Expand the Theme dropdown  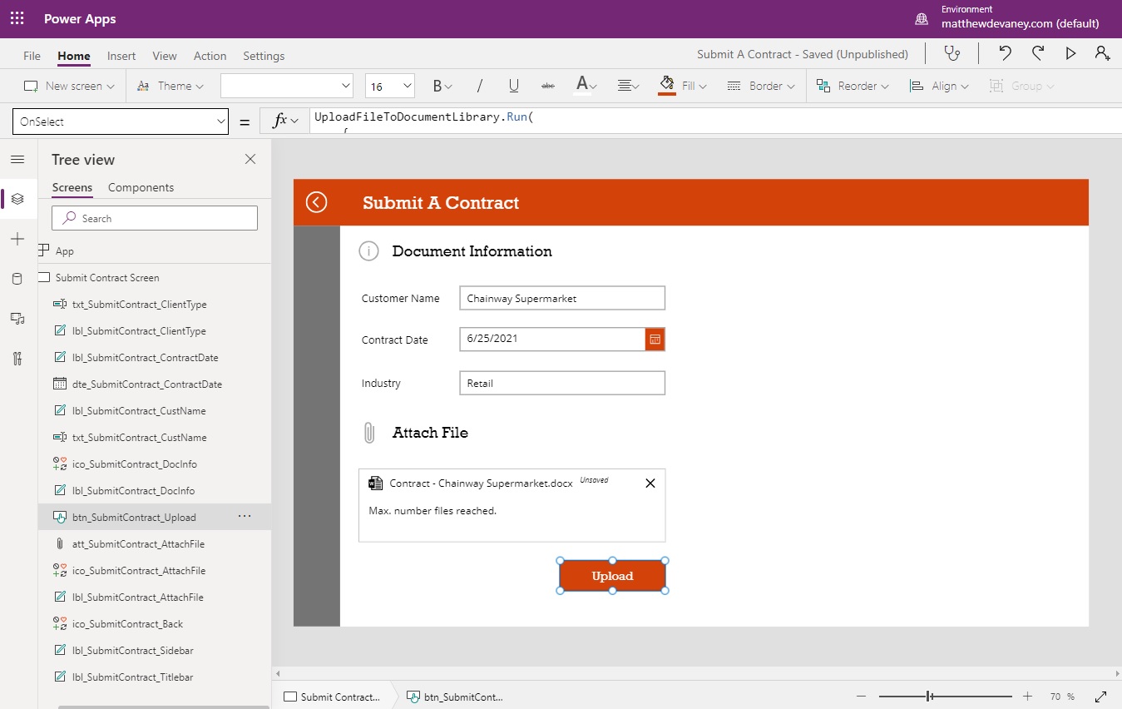click(x=171, y=85)
